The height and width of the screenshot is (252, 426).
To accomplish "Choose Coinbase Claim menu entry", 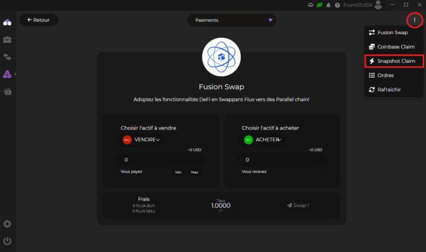I will (x=394, y=47).
